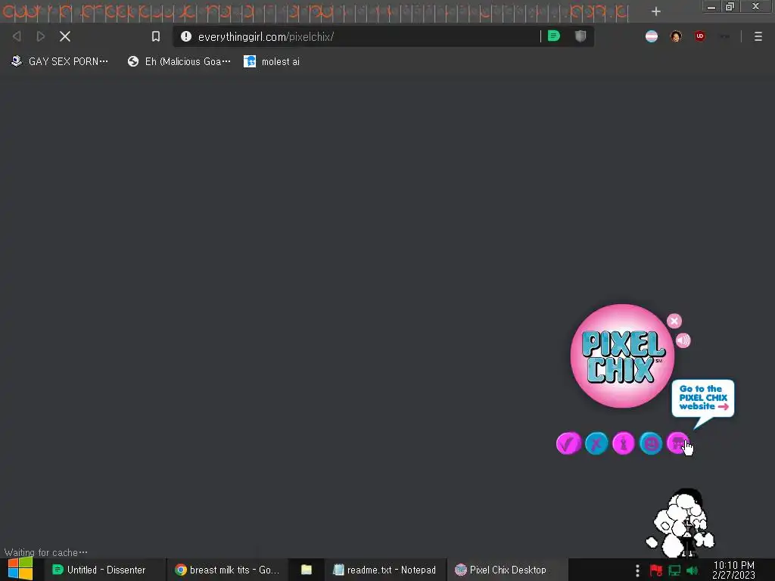
Task: Click the pink checkmark button on Pixel Chix widget
Action: click(568, 443)
